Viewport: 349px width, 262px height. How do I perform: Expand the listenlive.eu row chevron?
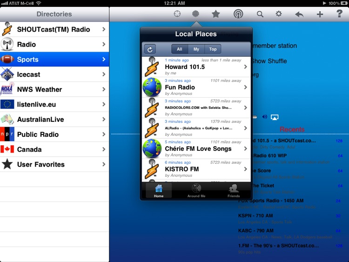pyautogui.click(x=104, y=104)
